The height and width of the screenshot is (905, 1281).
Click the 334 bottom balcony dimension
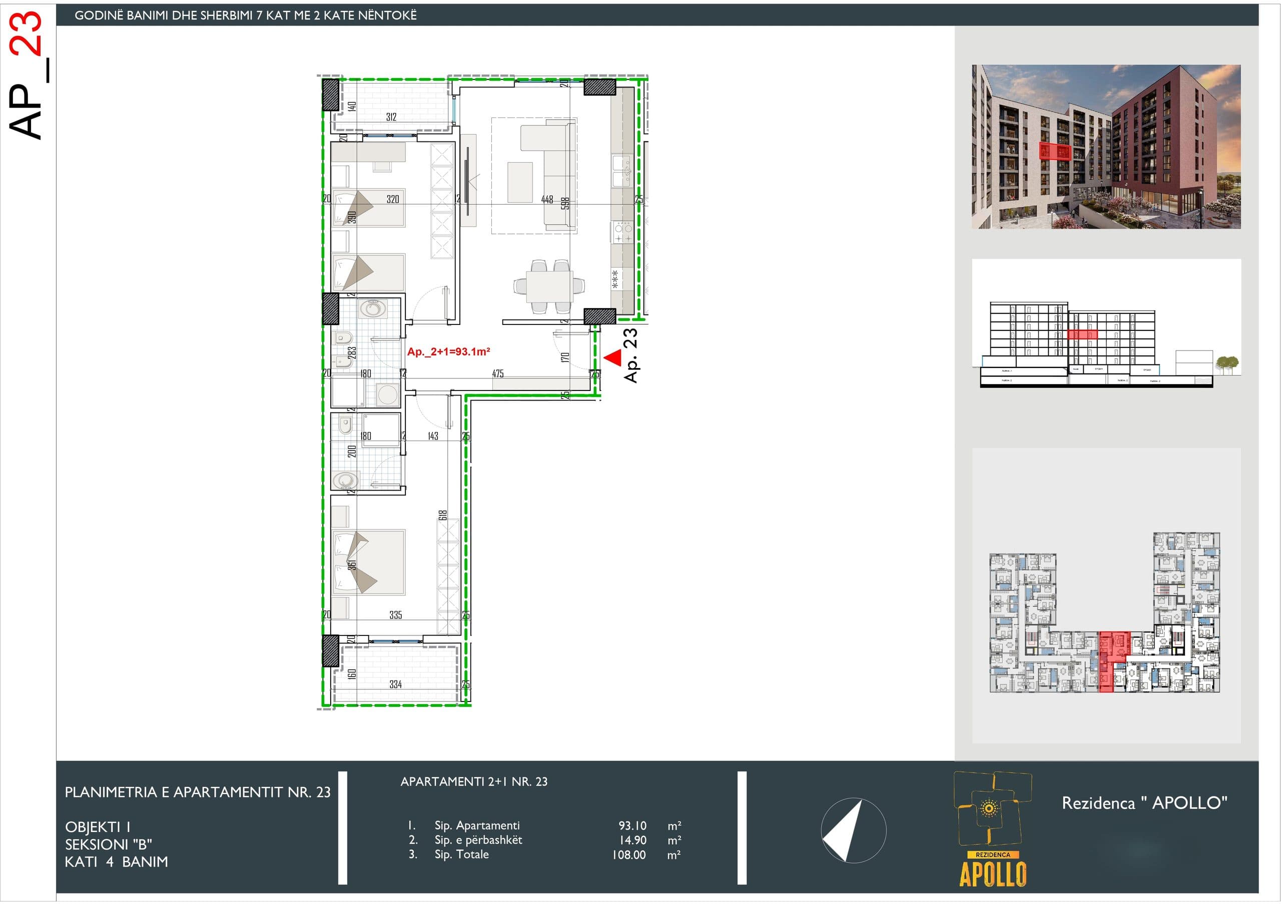tap(396, 683)
